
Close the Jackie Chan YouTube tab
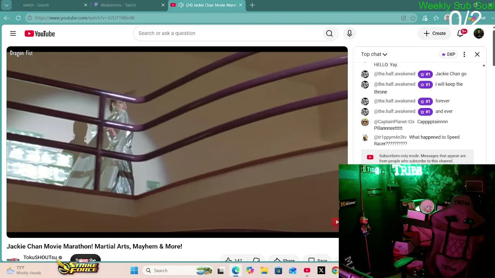pos(241,5)
